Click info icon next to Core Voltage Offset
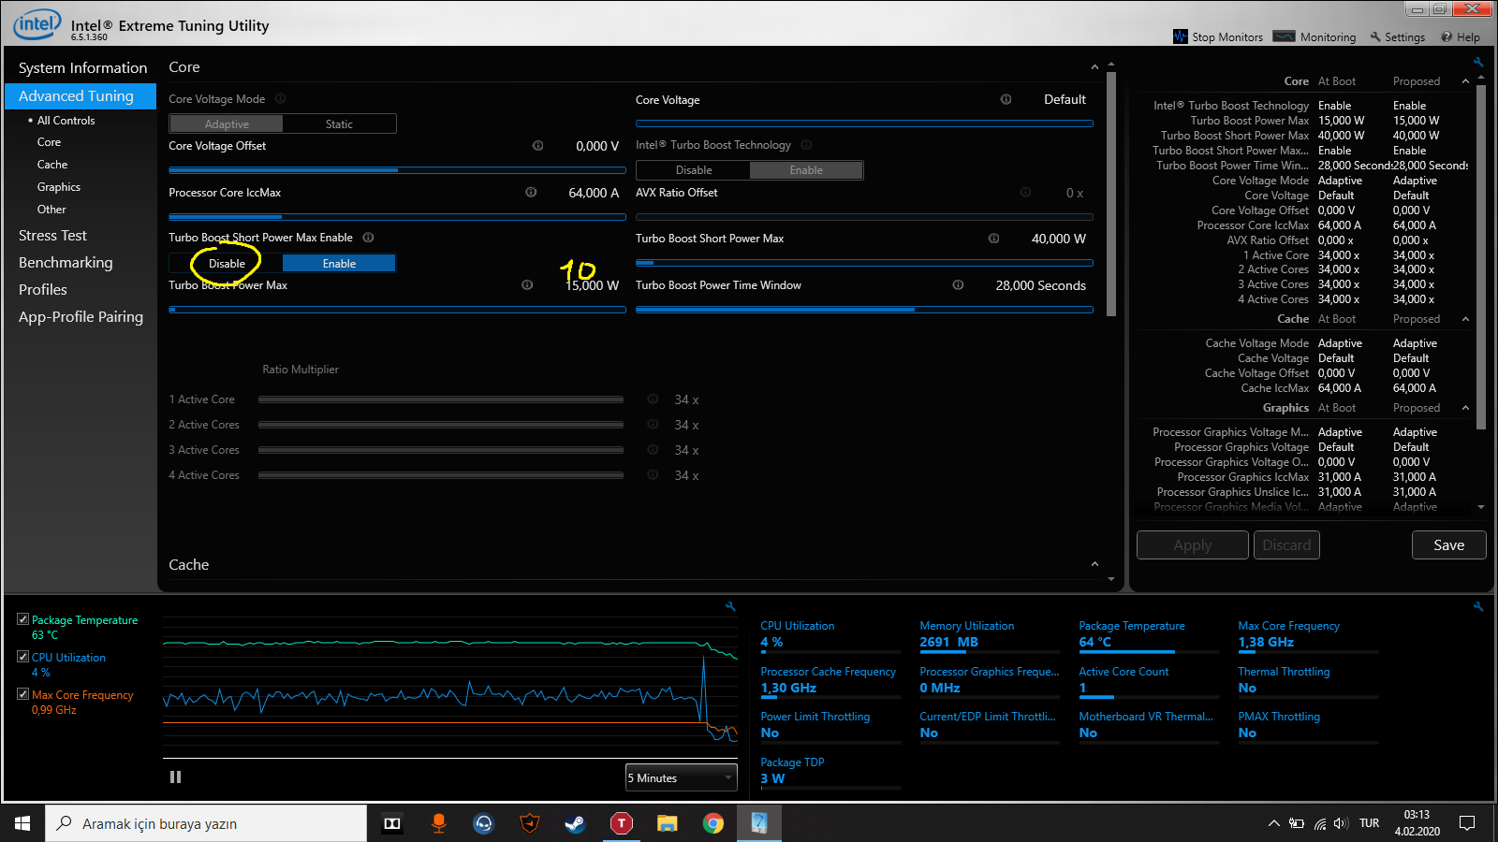 click(537, 146)
